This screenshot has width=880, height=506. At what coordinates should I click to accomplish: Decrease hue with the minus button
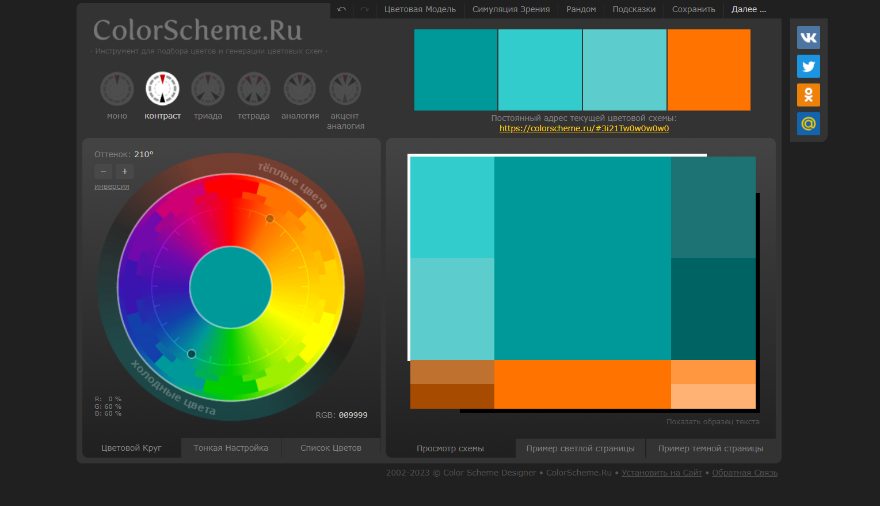[x=104, y=171]
